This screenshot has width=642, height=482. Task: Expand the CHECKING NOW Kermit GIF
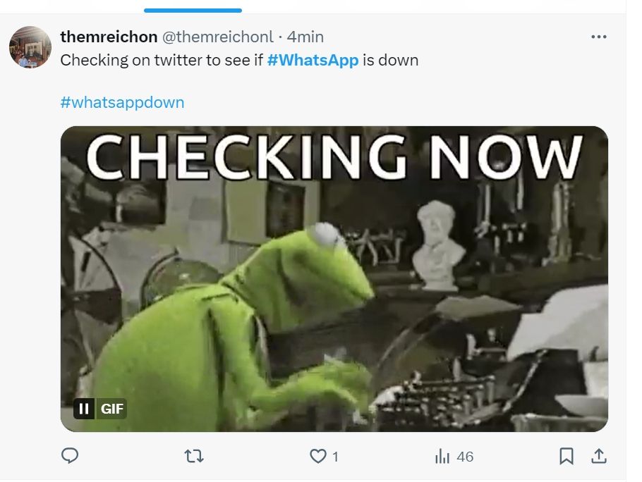point(334,282)
